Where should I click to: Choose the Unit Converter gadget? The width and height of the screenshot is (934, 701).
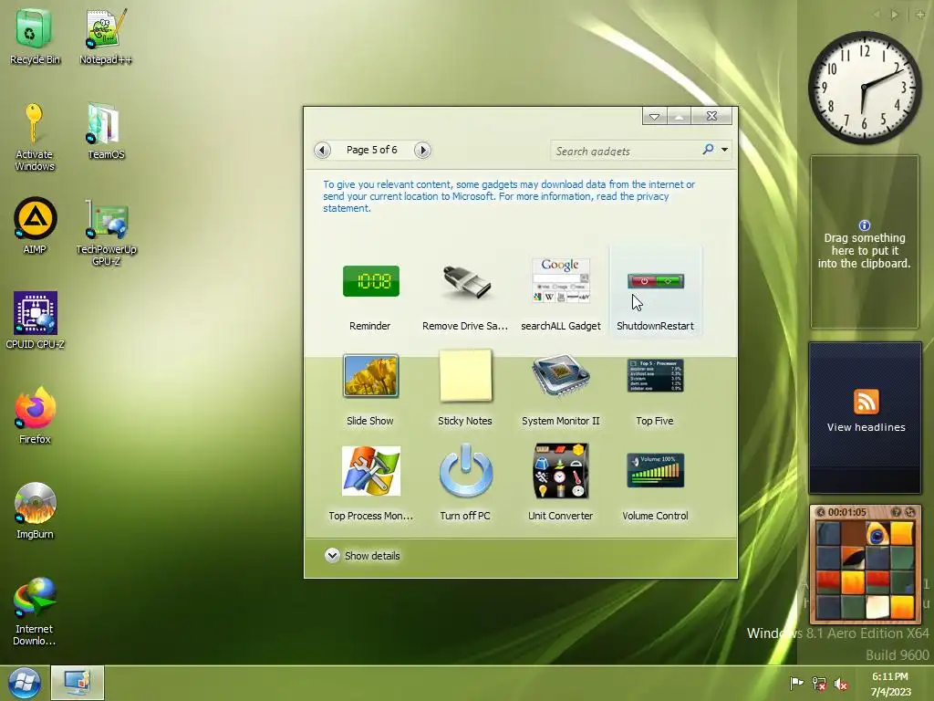tap(561, 484)
